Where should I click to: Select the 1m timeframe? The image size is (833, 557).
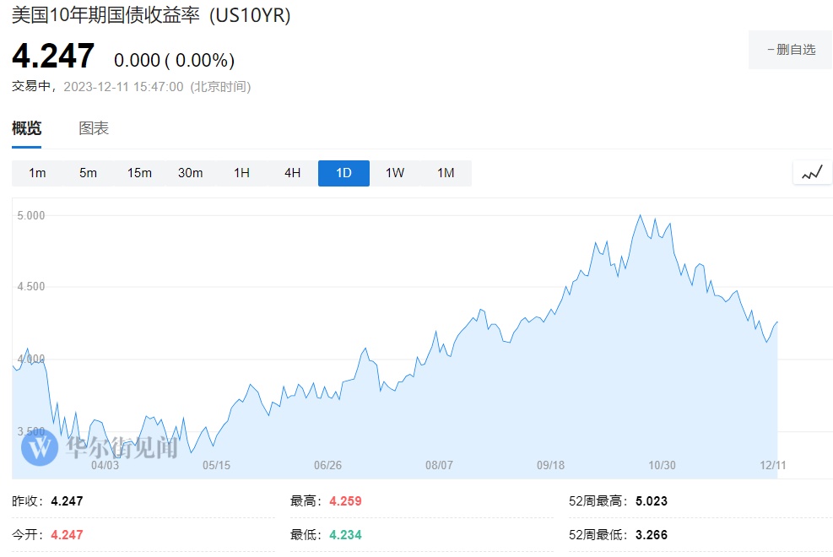click(x=37, y=173)
